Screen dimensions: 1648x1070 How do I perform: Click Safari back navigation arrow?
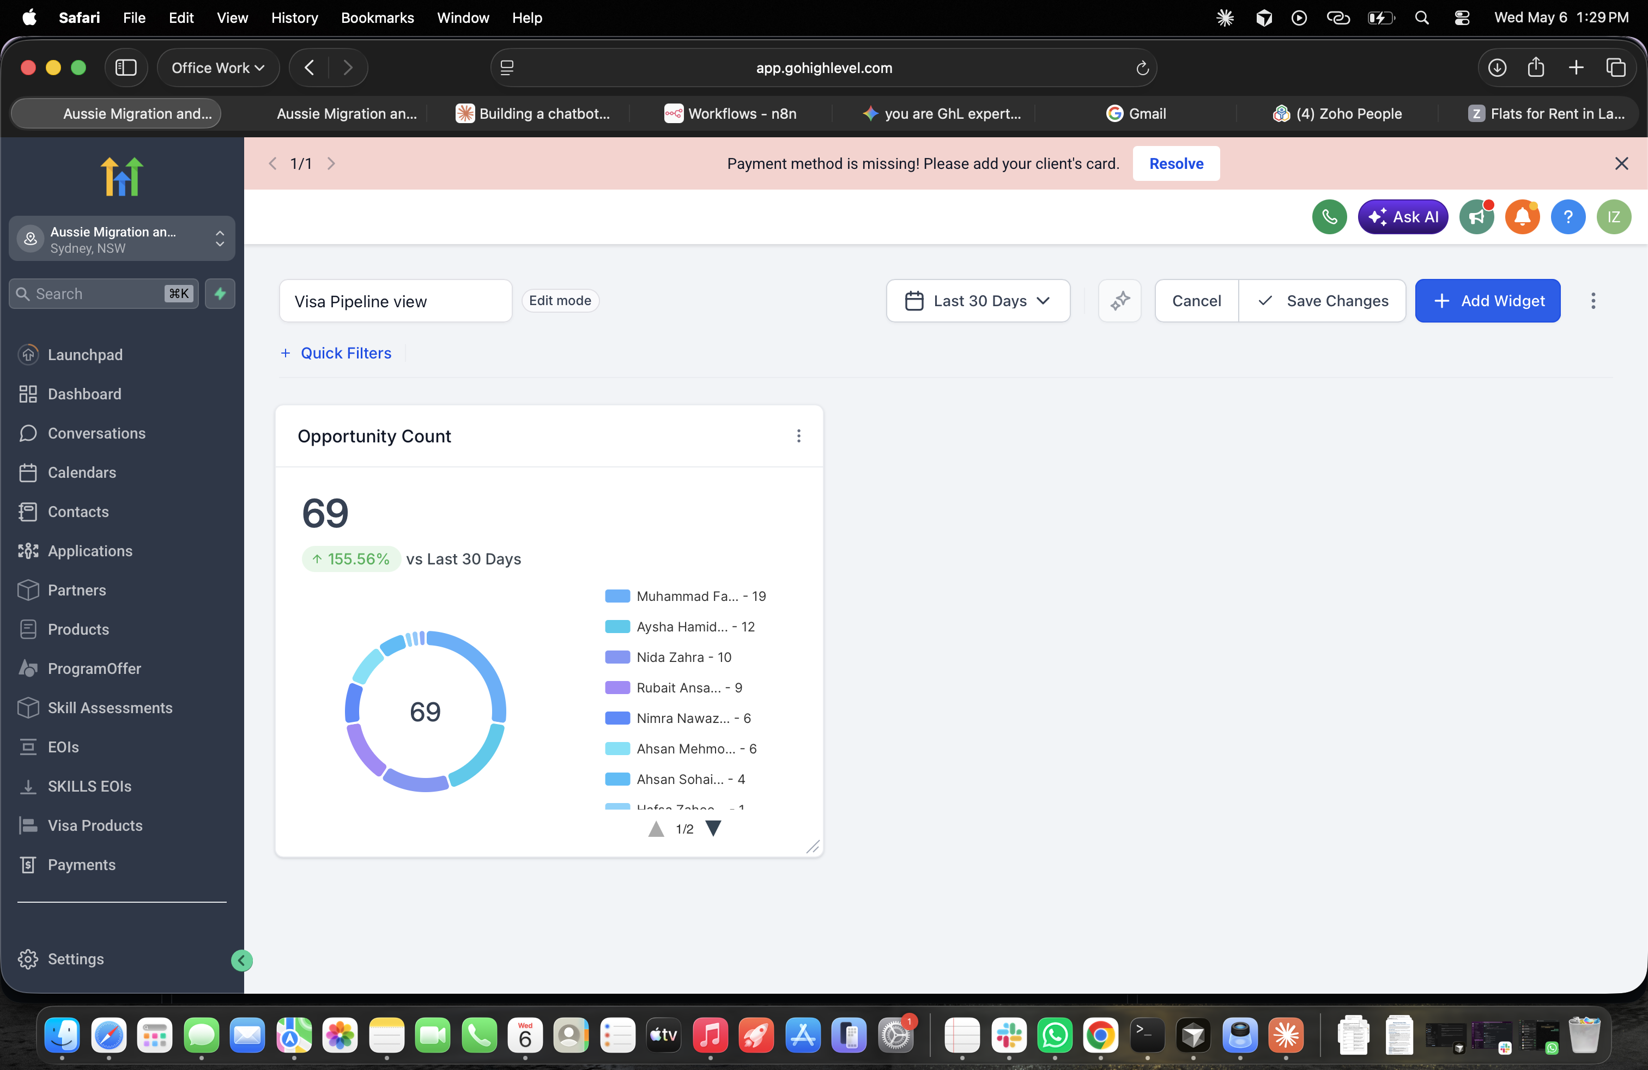pyautogui.click(x=310, y=68)
